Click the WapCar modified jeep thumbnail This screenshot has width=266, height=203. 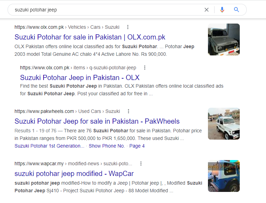tap(224, 176)
